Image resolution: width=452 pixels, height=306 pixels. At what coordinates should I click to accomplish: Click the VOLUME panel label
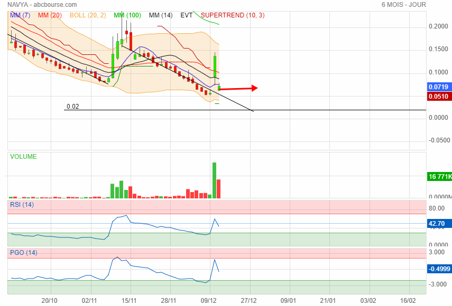[x=23, y=157]
